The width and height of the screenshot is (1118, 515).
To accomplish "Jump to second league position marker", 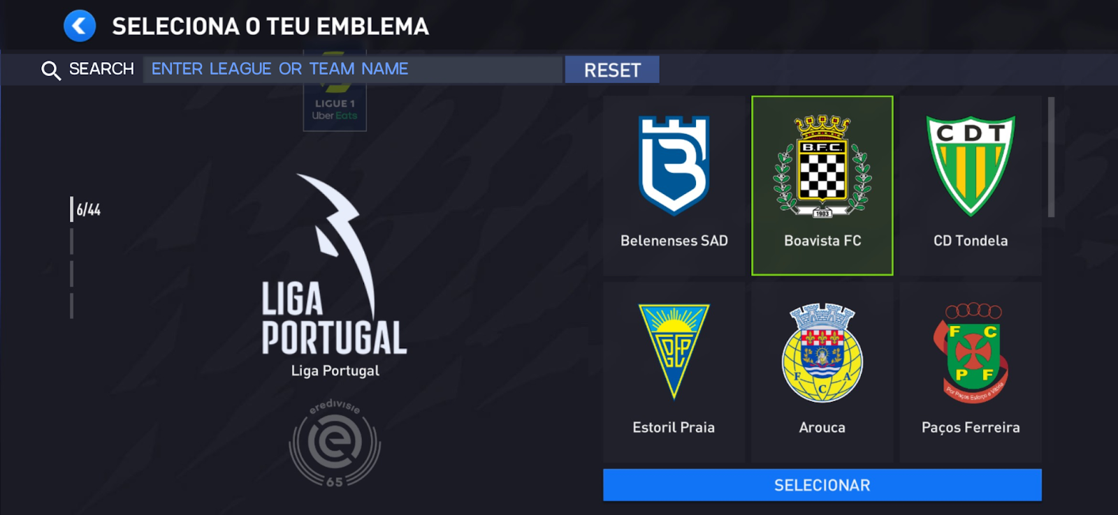I will pyautogui.click(x=71, y=241).
